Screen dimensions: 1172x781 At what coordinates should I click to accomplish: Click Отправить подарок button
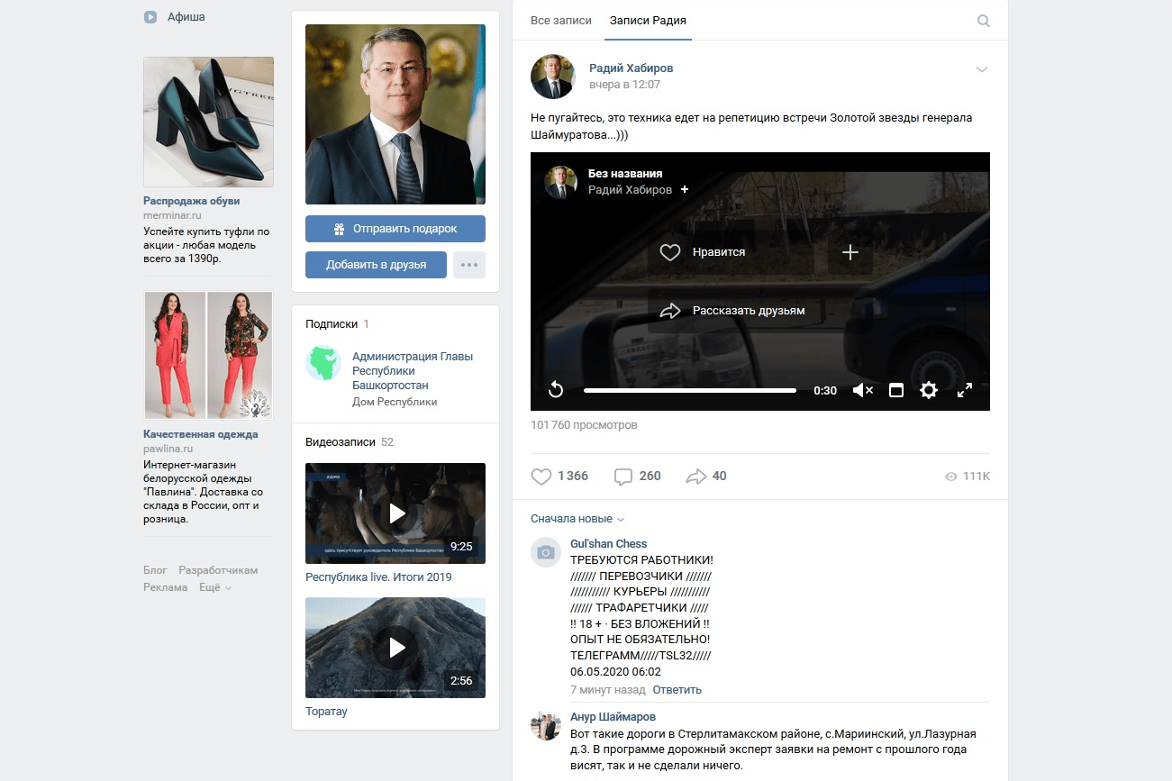pos(395,229)
